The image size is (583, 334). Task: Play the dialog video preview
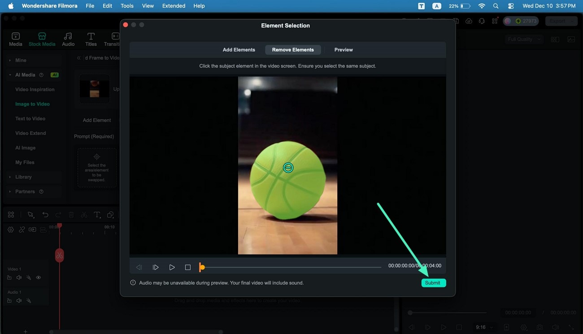coord(172,267)
